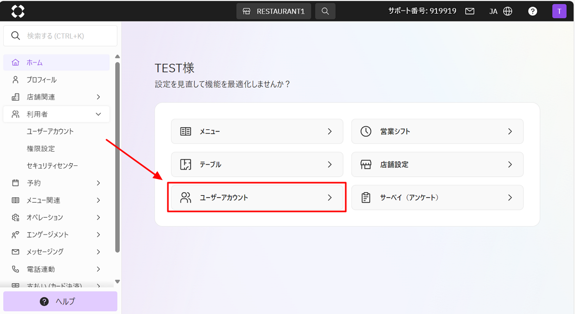This screenshot has width=575, height=314.
Task: Open 権限設定 submenu item
Action: coord(41,149)
